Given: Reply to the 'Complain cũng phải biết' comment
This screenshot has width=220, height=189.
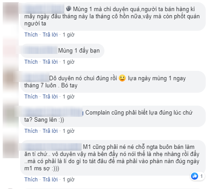Looking at the screenshot, I should tap(50, 131).
